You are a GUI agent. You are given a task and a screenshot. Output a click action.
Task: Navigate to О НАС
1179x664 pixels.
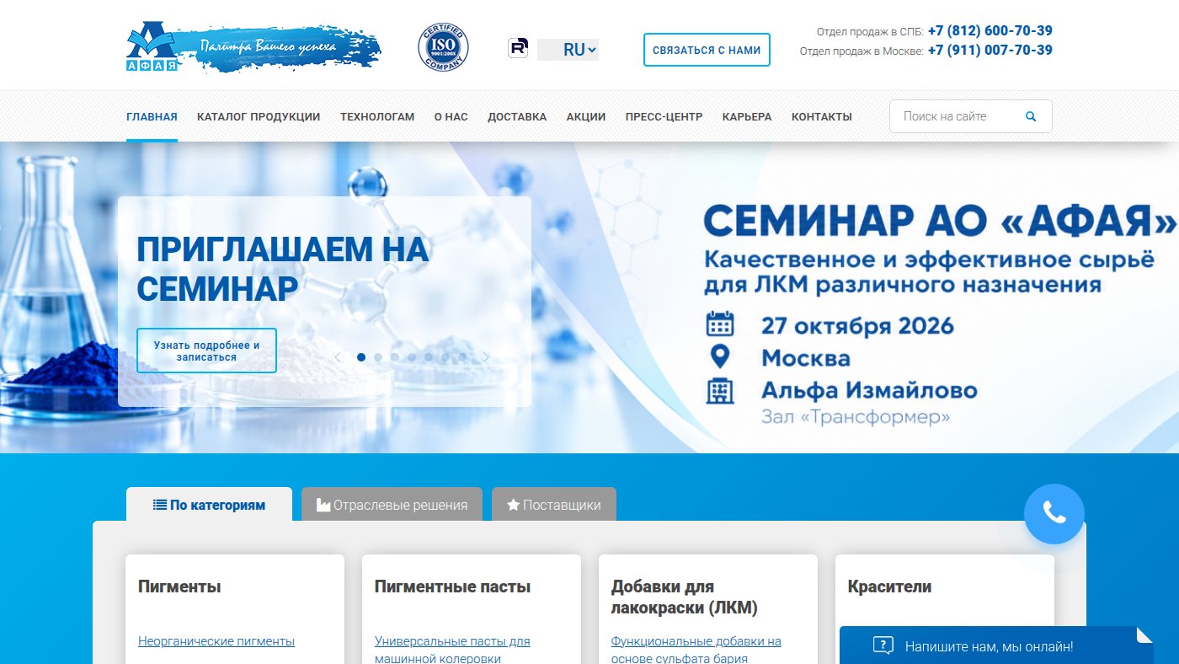point(451,117)
